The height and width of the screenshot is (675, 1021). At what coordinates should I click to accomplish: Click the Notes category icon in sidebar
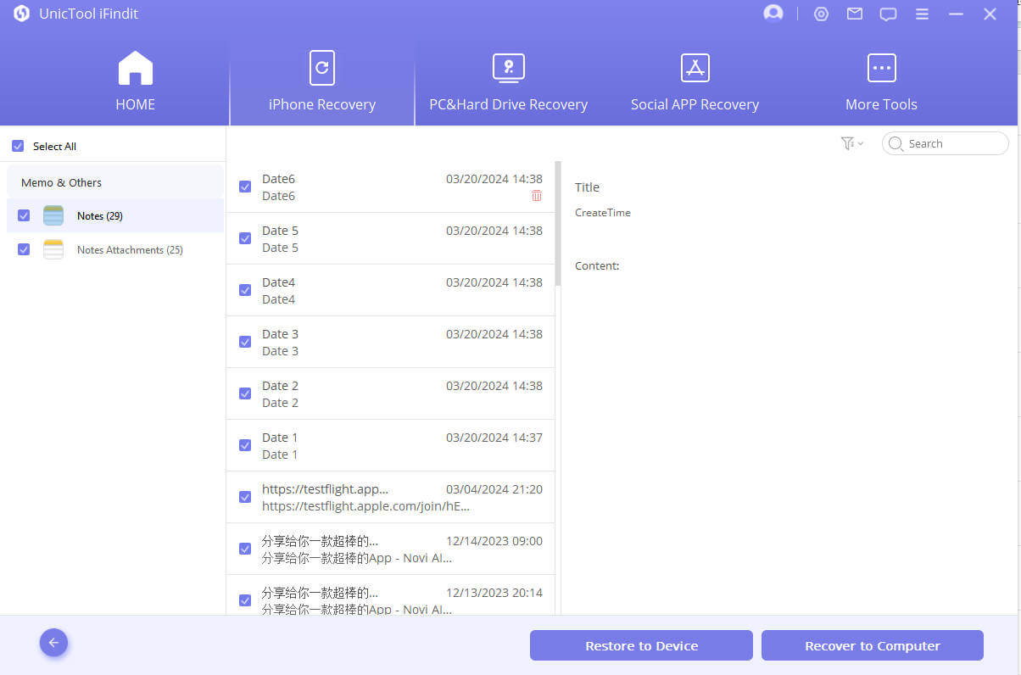53,215
